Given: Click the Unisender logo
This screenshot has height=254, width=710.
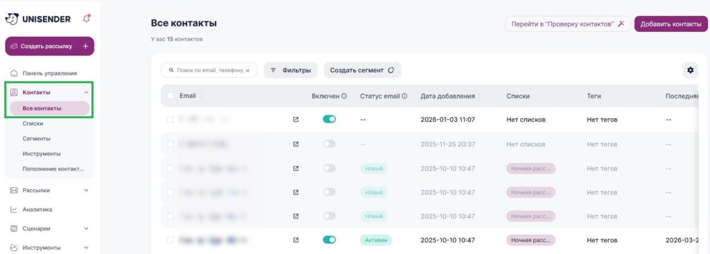Looking at the screenshot, I should 38,19.
